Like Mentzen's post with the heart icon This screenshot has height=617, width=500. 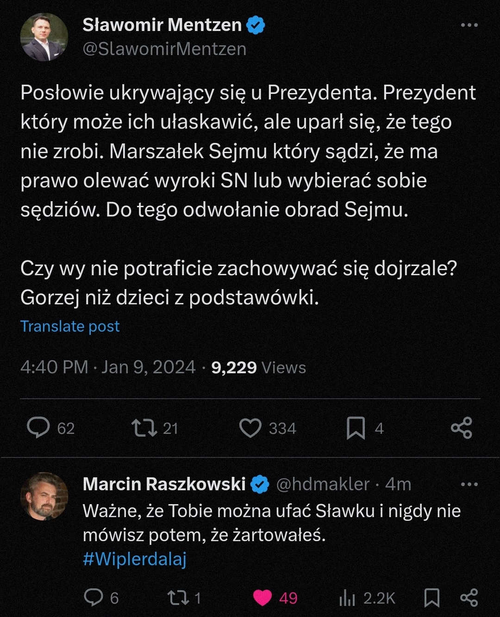click(x=250, y=428)
